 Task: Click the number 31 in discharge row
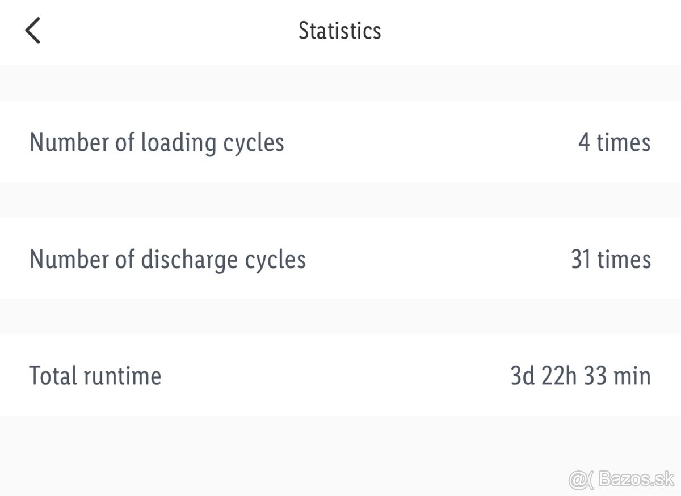[x=581, y=260]
